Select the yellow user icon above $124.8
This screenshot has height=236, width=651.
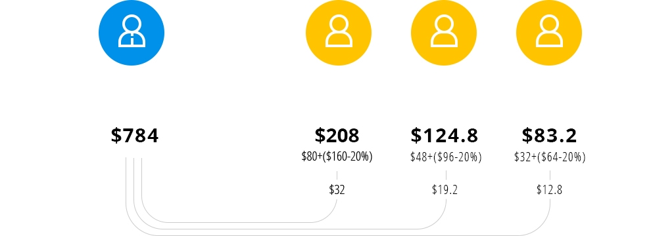point(444,33)
